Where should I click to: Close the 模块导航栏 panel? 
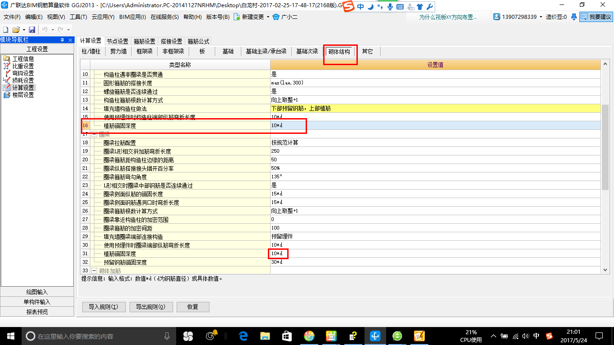coord(70,40)
